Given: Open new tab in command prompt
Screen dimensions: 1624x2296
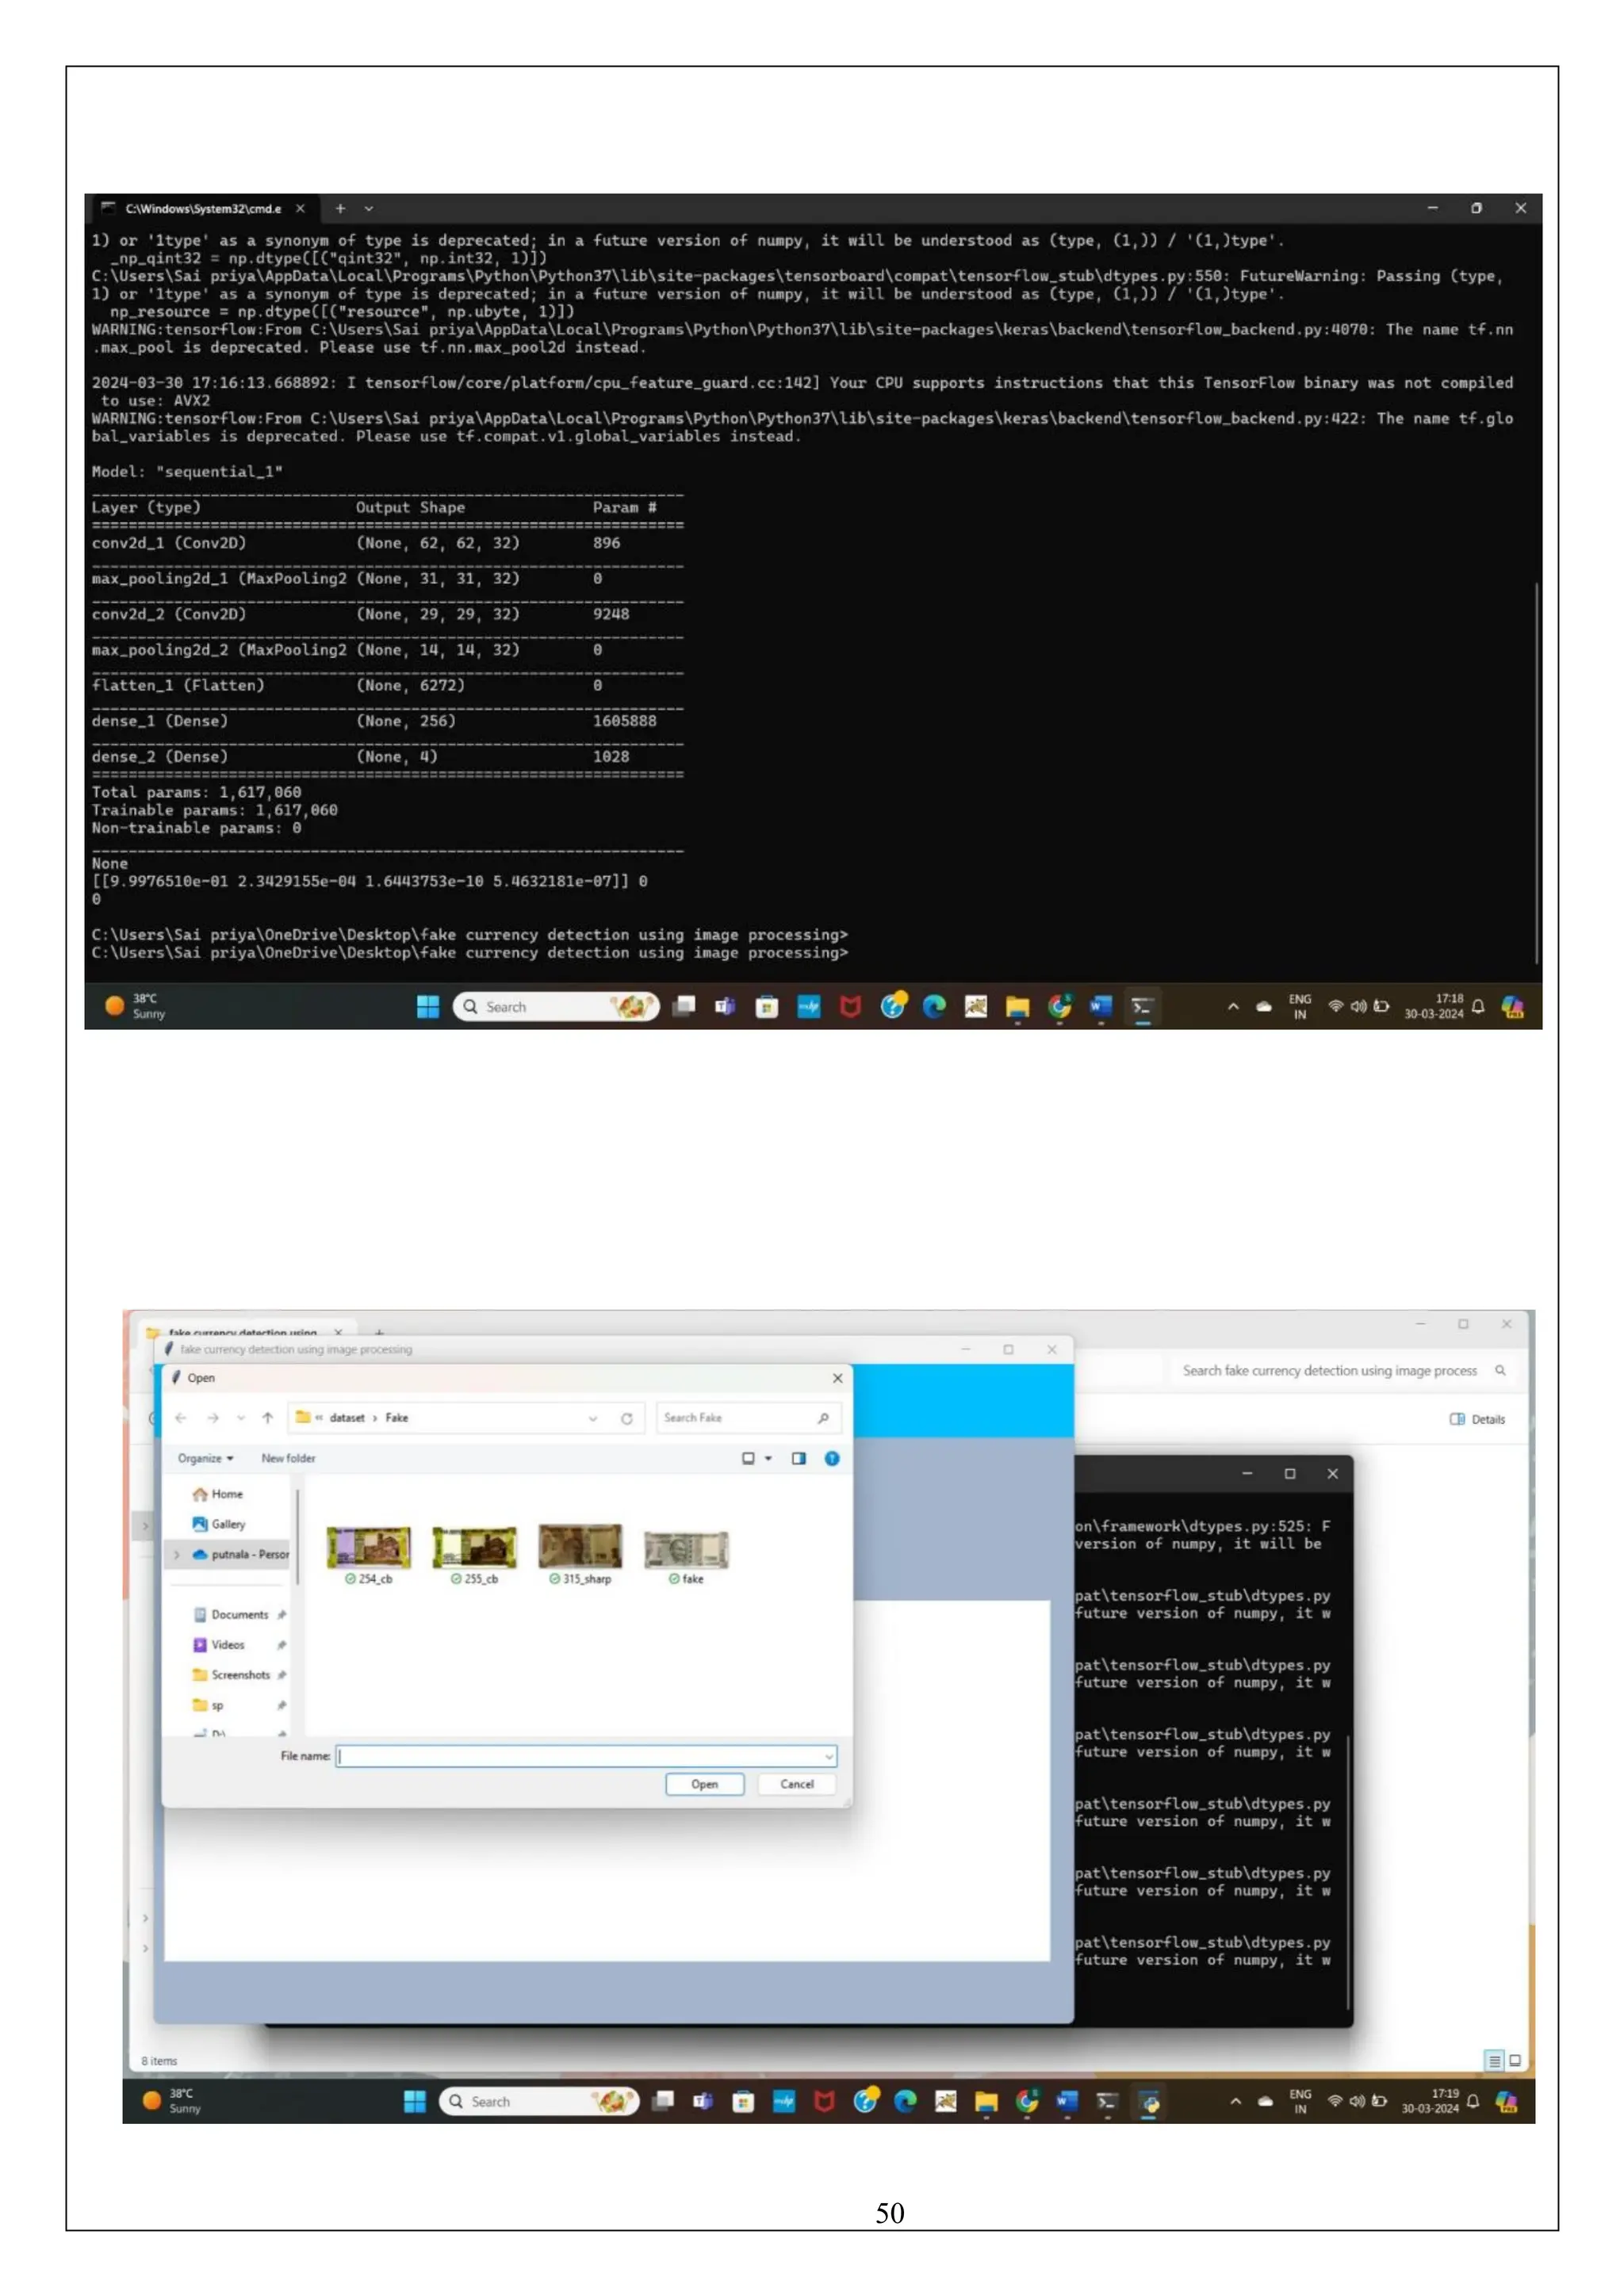Looking at the screenshot, I should pos(340,208).
